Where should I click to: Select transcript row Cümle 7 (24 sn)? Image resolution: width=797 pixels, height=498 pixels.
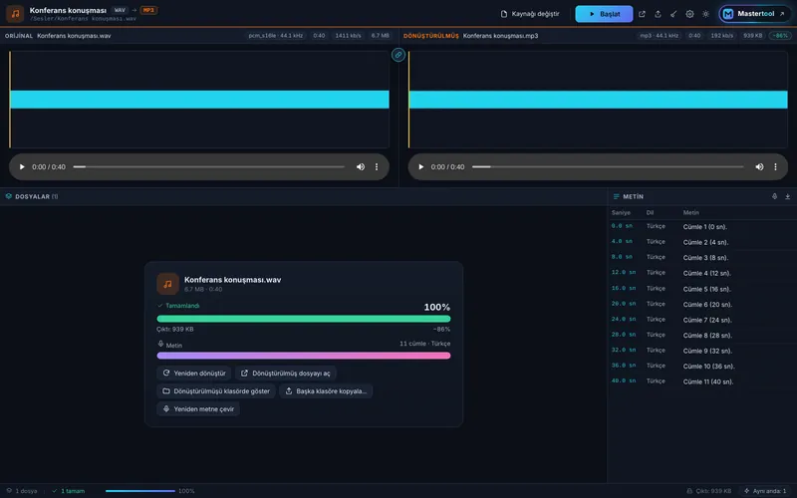pyautogui.click(x=702, y=320)
